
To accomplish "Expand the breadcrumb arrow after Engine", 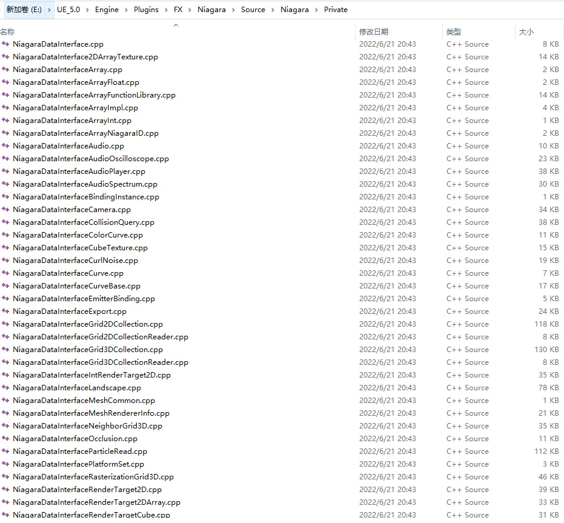I will click(x=126, y=10).
